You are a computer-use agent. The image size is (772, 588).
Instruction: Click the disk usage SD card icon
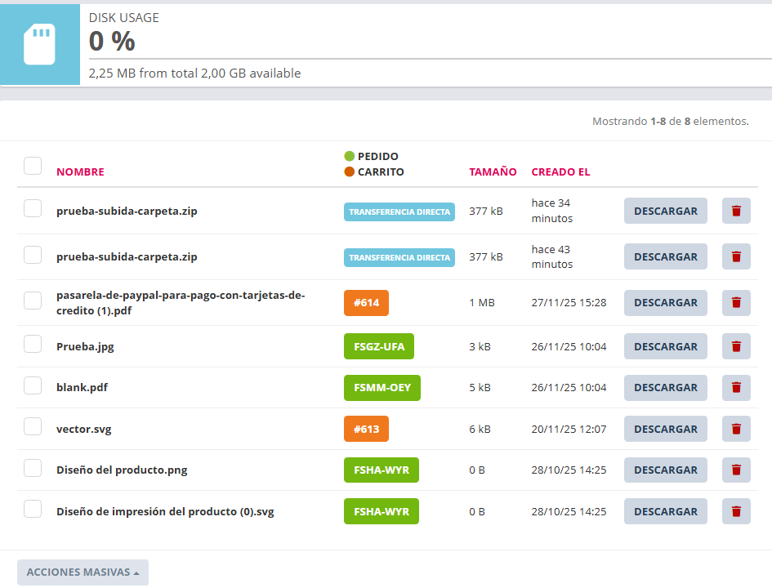click(39, 45)
